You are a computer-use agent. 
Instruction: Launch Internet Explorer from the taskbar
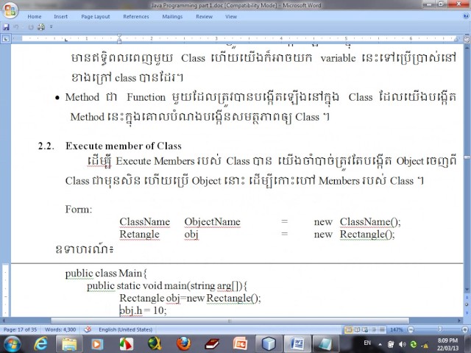point(41,343)
